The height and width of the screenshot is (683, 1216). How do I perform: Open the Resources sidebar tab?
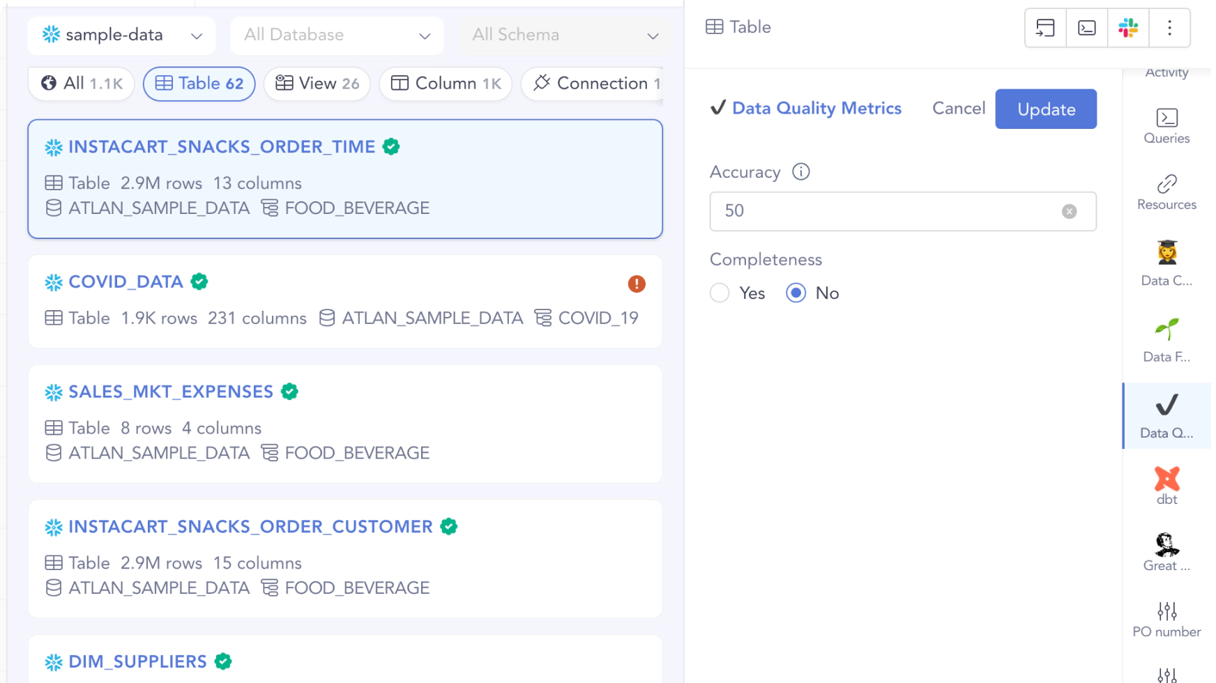coord(1166,193)
